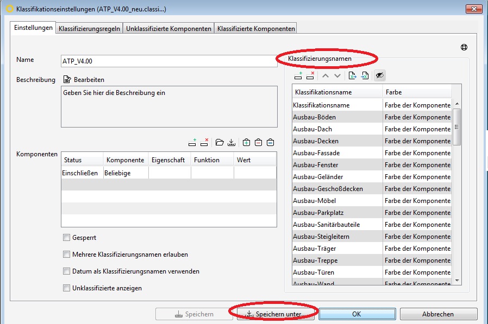The width and height of the screenshot is (488, 324).
Task: Click the Farbe cell for Ausbau-Dach
Action: [417, 129]
